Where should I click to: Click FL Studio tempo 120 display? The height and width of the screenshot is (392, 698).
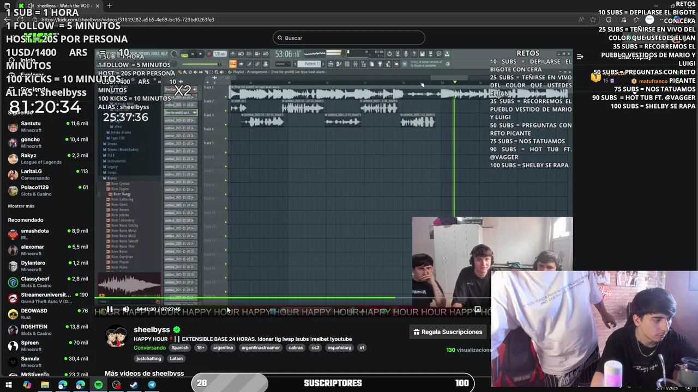tap(220, 54)
